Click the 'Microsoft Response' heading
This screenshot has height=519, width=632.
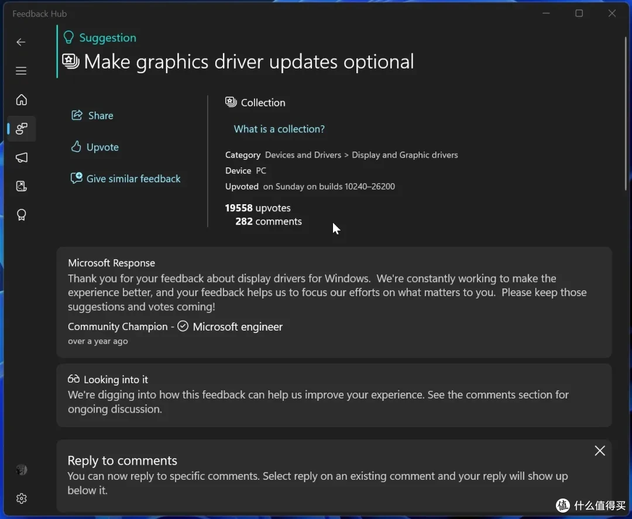[x=111, y=263]
